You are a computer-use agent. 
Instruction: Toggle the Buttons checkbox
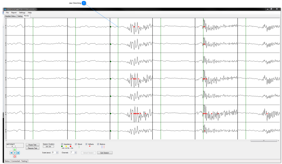point(98,144)
